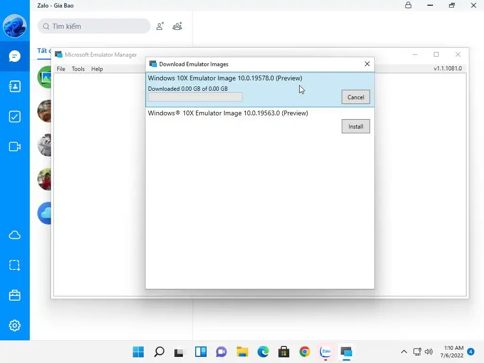This screenshot has height=363, width=484.
Task: Select Windows 10X Emulator Image 10.0.19563.0 row
Action: pyautogui.click(x=260, y=121)
